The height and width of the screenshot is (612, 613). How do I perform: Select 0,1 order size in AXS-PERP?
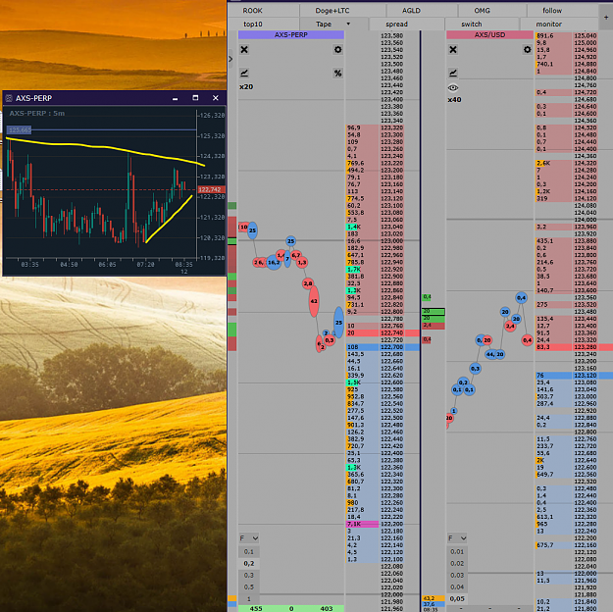click(249, 551)
